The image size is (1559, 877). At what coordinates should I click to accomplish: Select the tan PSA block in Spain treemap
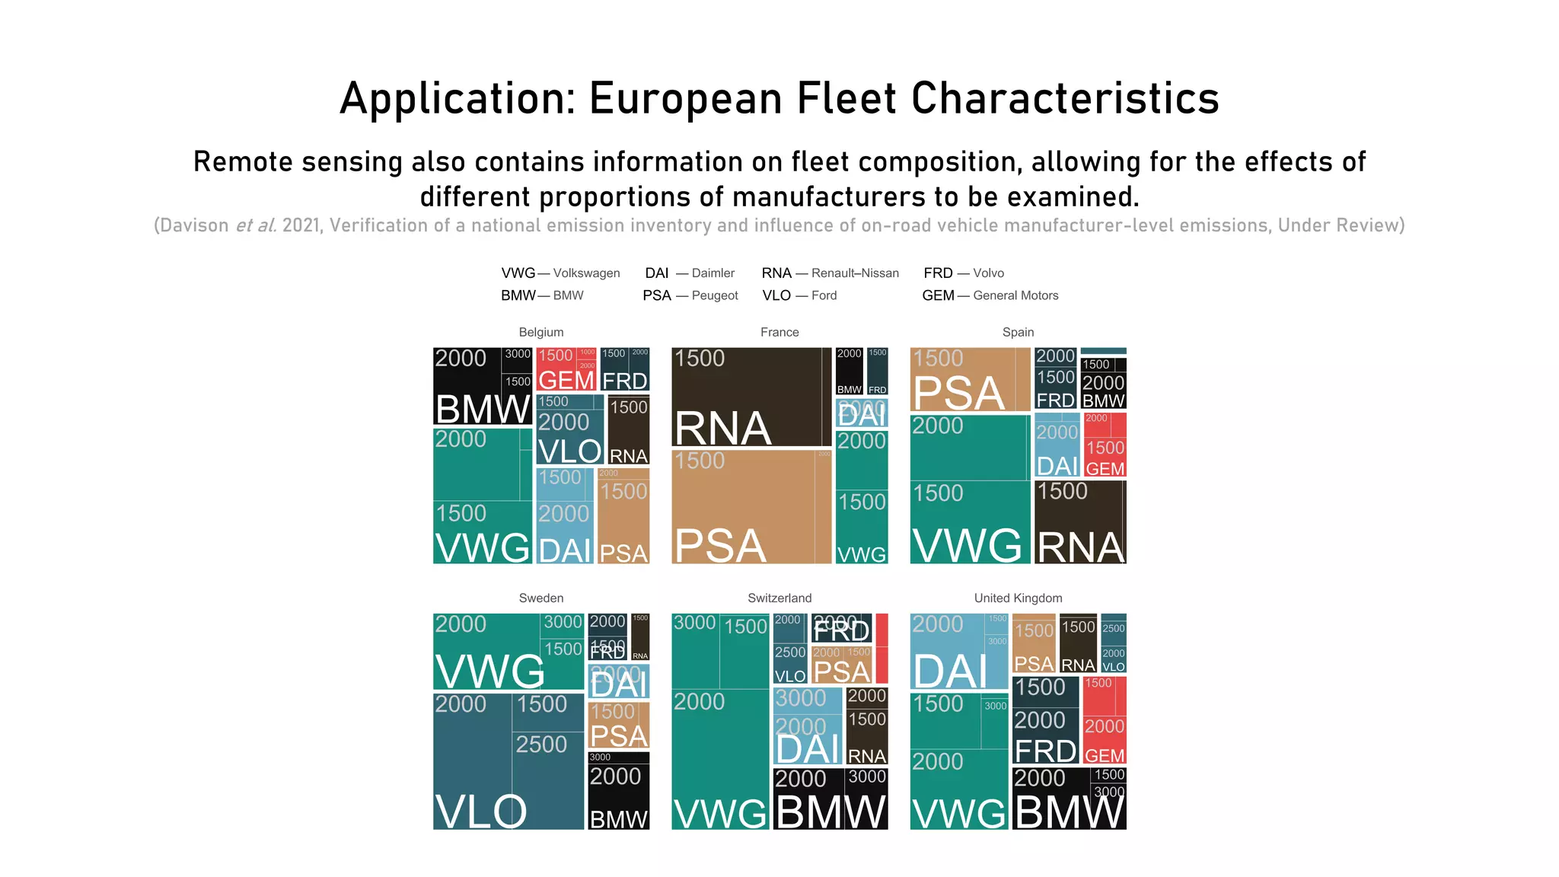pos(970,379)
